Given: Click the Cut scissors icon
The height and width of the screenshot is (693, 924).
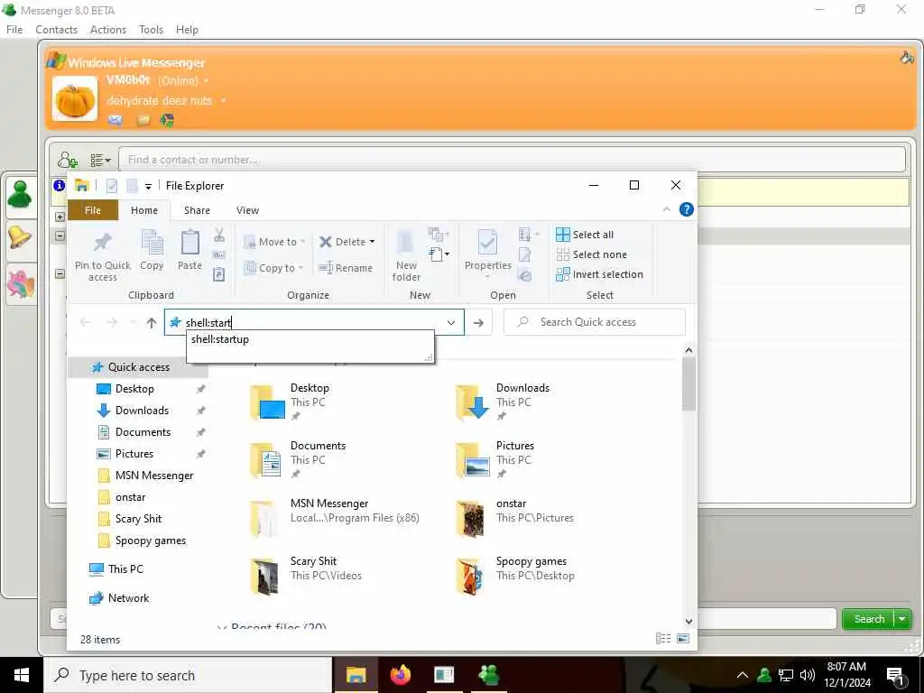Looking at the screenshot, I should (219, 236).
